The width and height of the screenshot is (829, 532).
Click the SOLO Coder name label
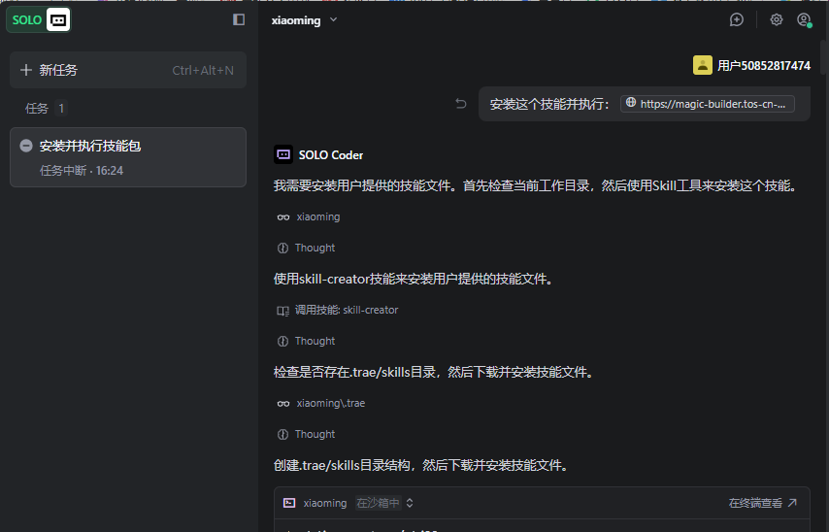[331, 155]
